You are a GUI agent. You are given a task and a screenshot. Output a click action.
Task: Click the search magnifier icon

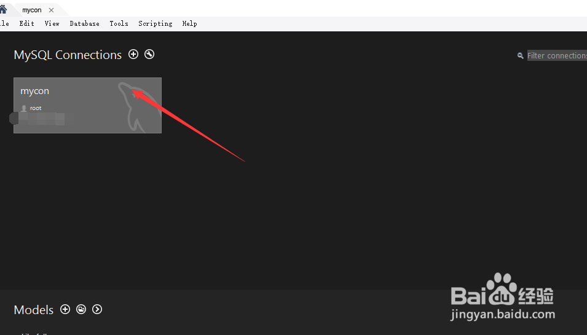click(x=521, y=56)
